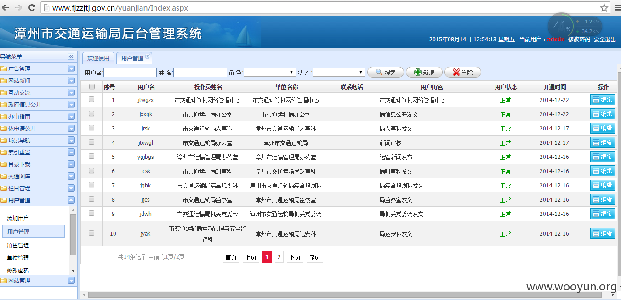Check the box for user jxxgk
Viewport: 621px width, 300px height.
click(91, 113)
